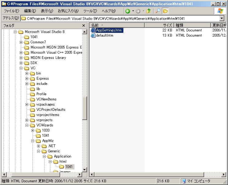Image resolution: width=228 pixels, height=185 pixels.
Task: Toggle the Folders pane button
Action: click(x=165, y=11)
